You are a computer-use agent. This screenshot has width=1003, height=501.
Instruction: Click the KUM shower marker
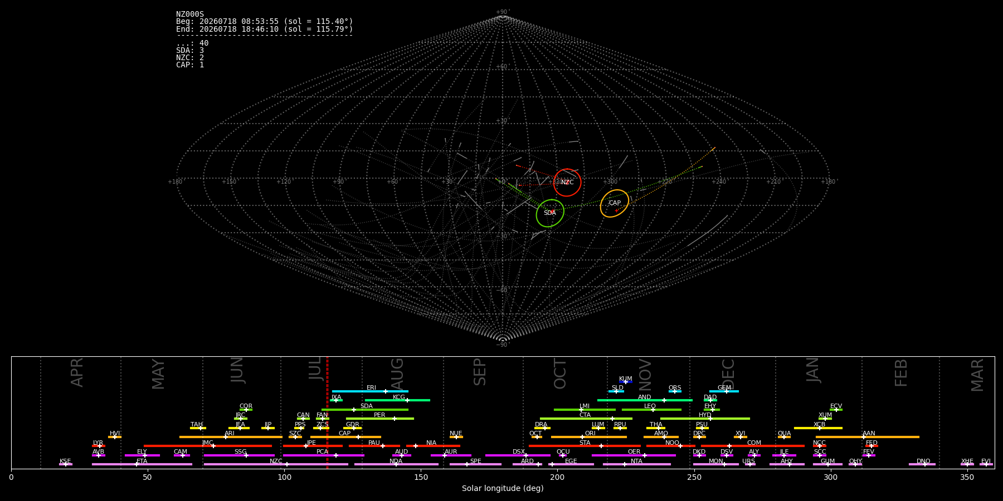tap(626, 382)
